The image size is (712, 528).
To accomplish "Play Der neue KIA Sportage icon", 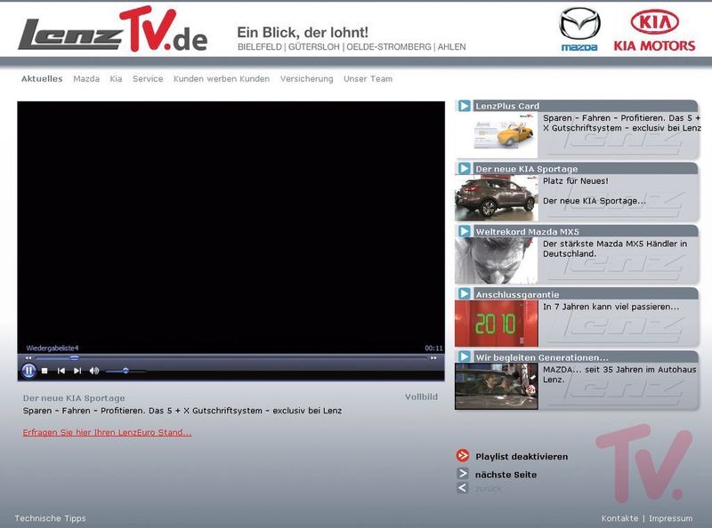I will [x=464, y=168].
